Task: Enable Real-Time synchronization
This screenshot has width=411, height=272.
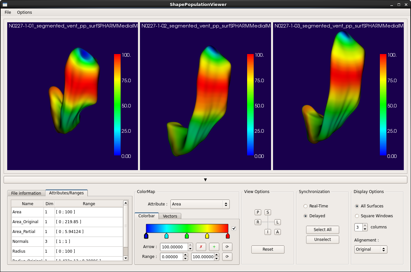Action: (x=305, y=206)
